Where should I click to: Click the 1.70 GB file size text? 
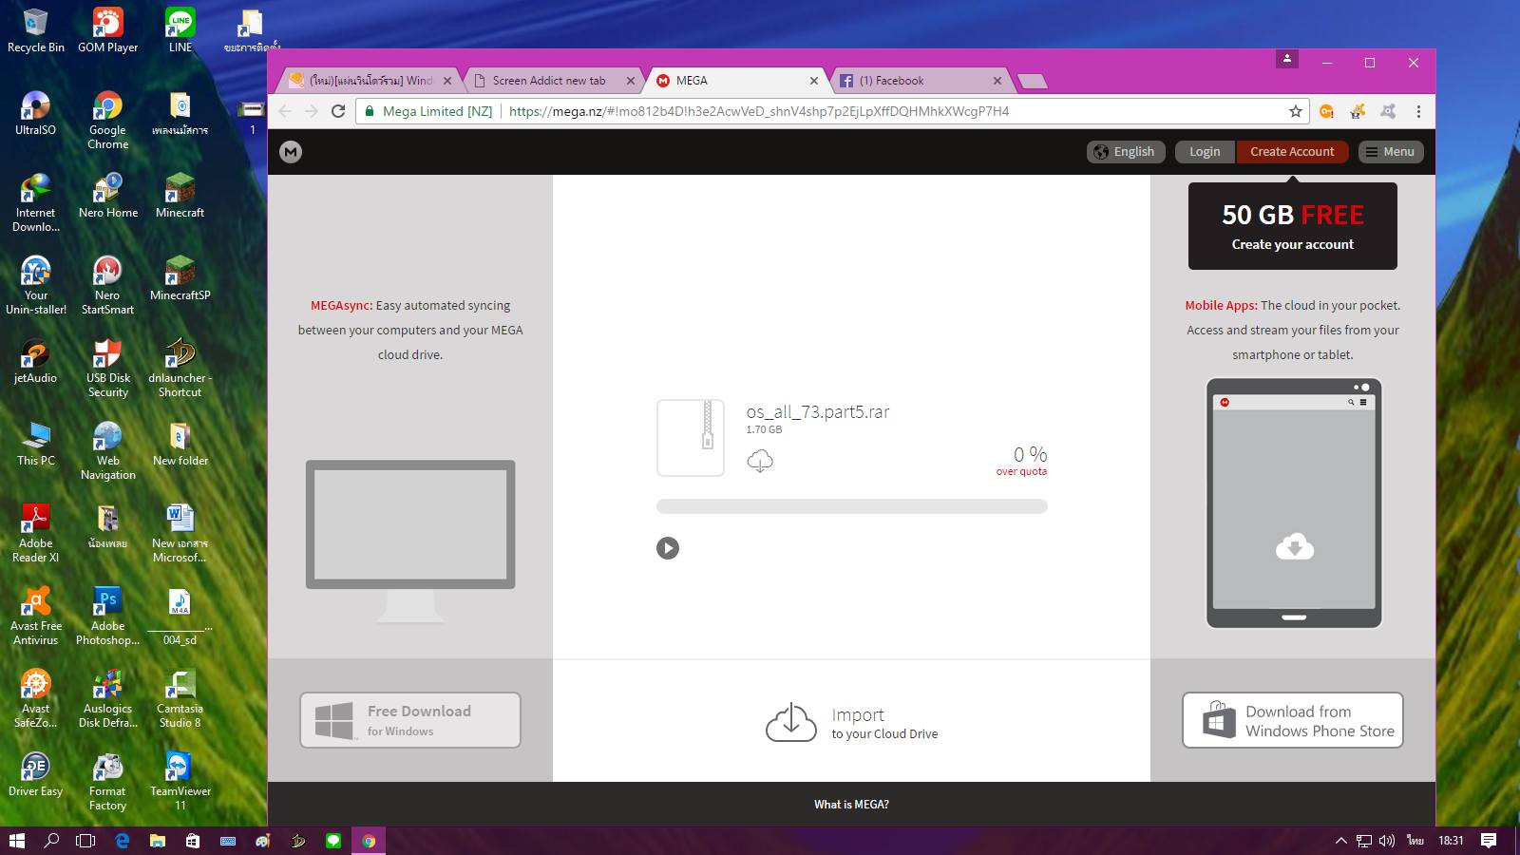coord(764,429)
